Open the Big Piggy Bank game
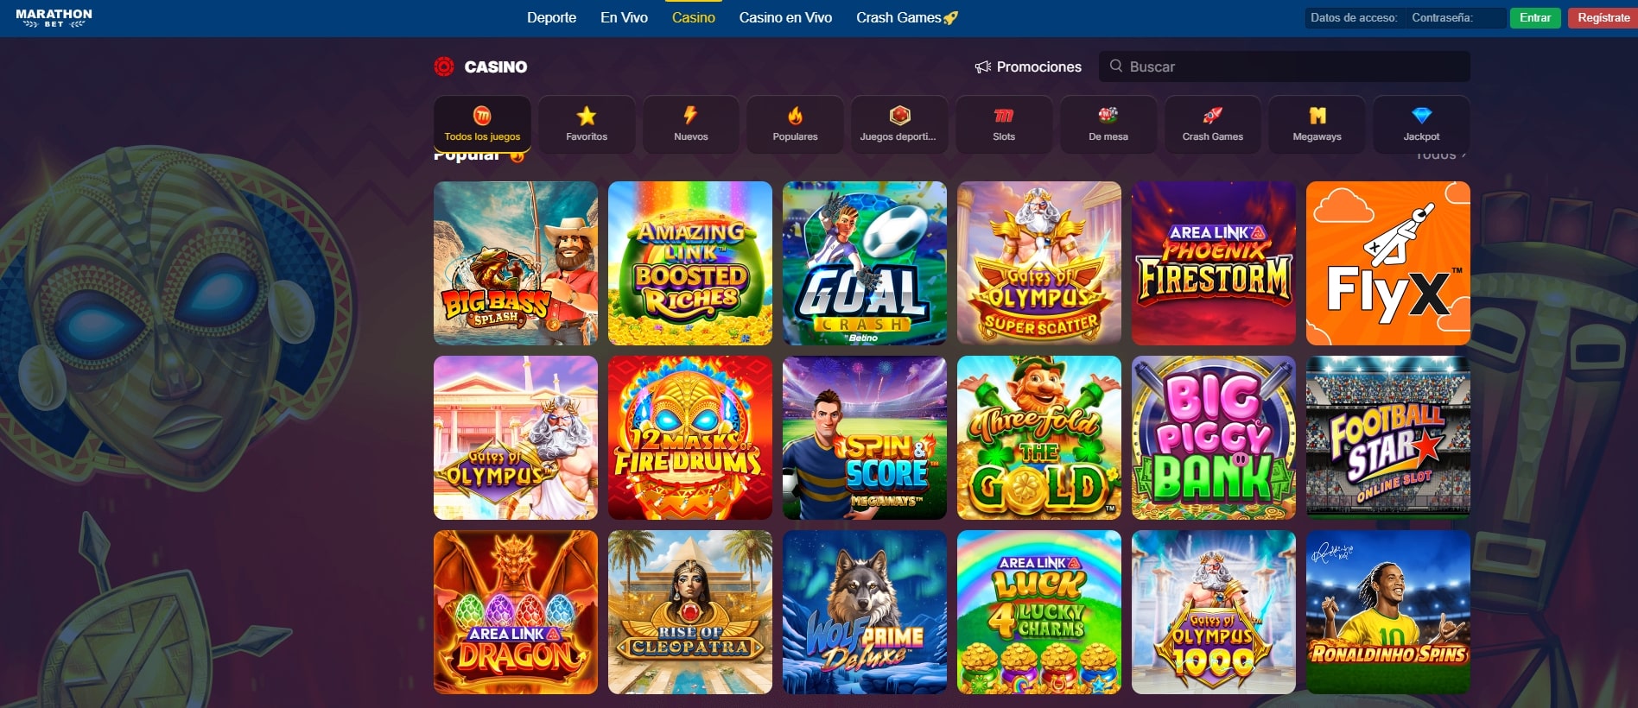This screenshot has width=1638, height=708. 1214,438
